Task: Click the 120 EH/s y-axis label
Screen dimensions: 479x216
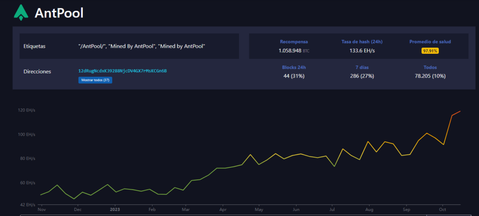Action: (x=27, y=110)
